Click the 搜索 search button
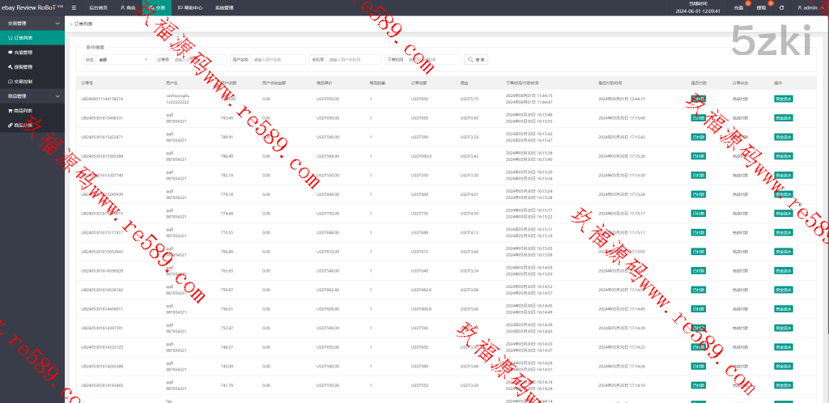Image resolution: width=829 pixels, height=403 pixels. point(476,59)
